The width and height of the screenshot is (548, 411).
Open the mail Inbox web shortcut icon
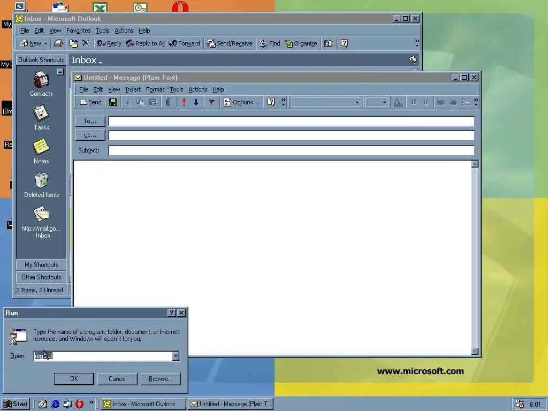[41, 214]
